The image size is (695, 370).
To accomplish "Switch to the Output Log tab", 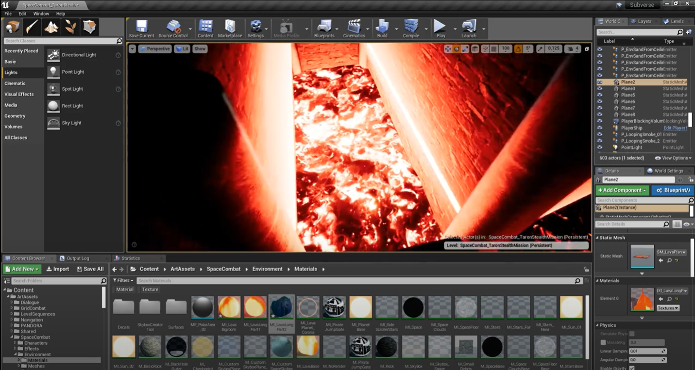I will 77,258.
